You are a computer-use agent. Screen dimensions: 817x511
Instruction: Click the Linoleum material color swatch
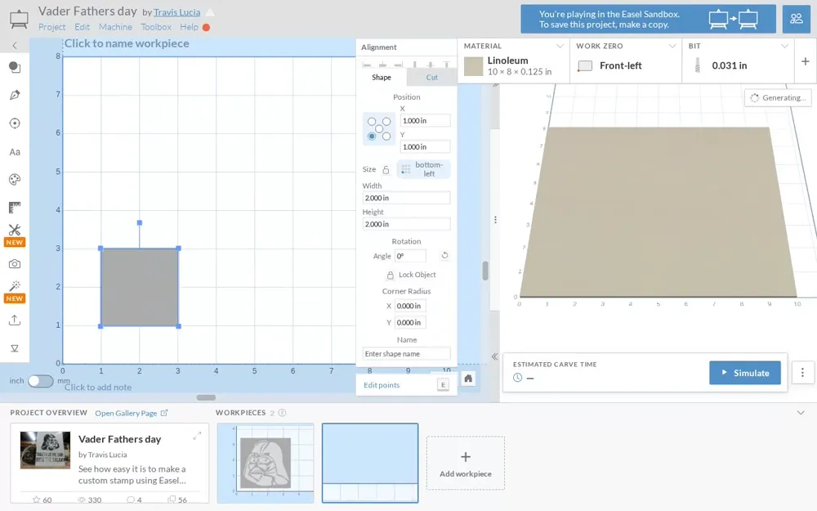(x=473, y=66)
